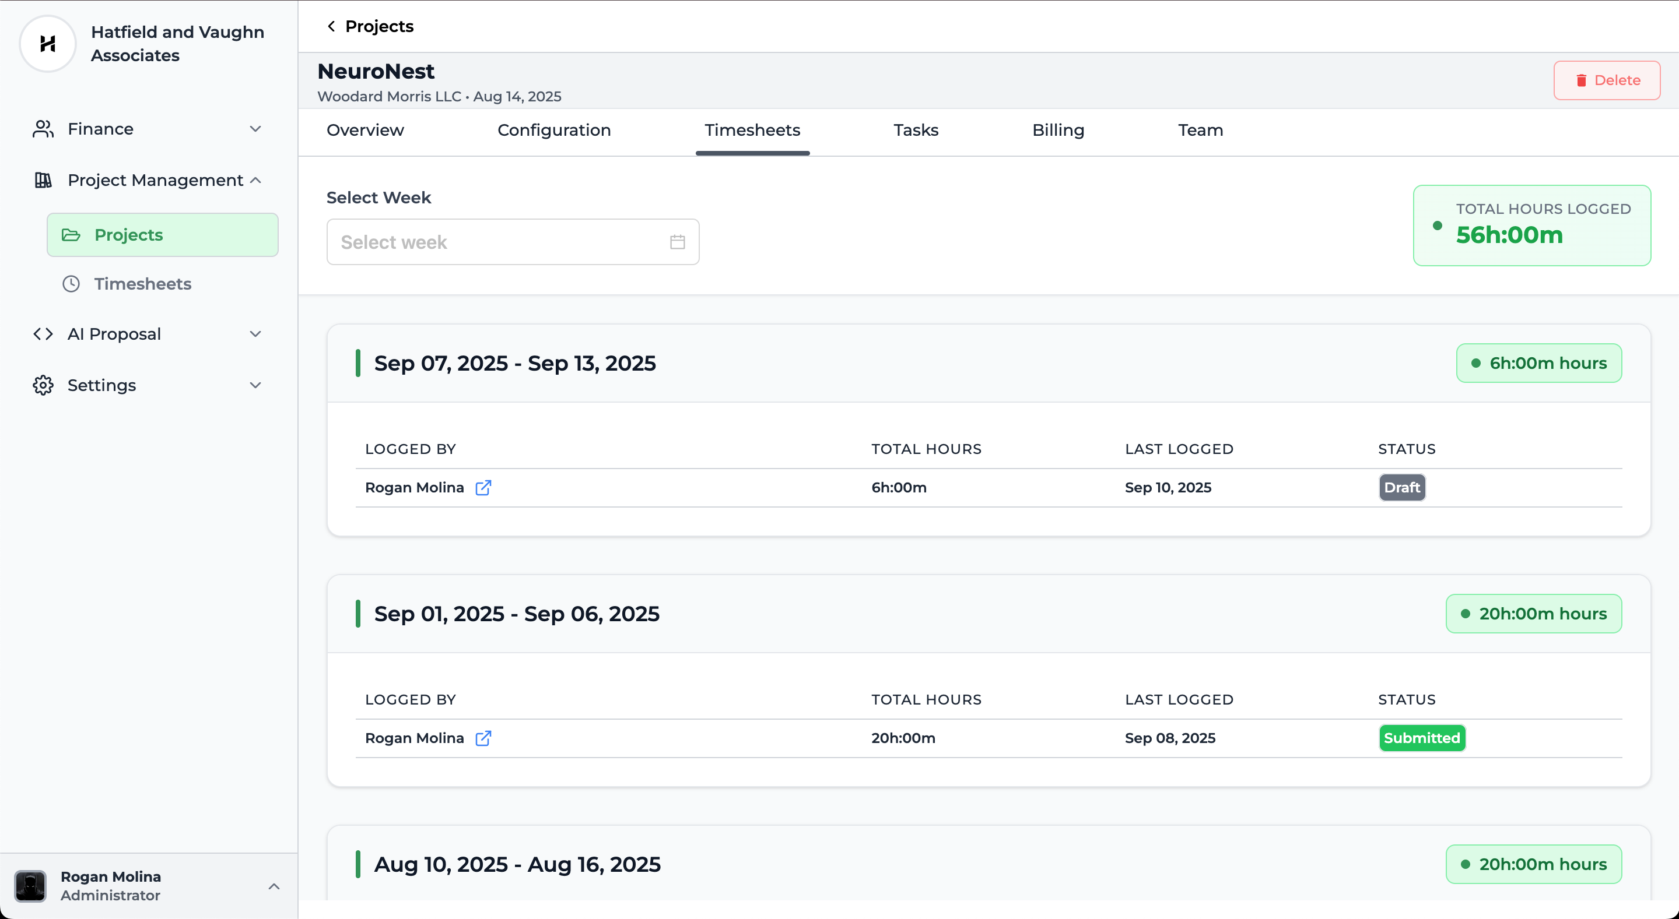Expand the Settings menu chevron
Viewport: 1679px width, 919px height.
click(255, 385)
